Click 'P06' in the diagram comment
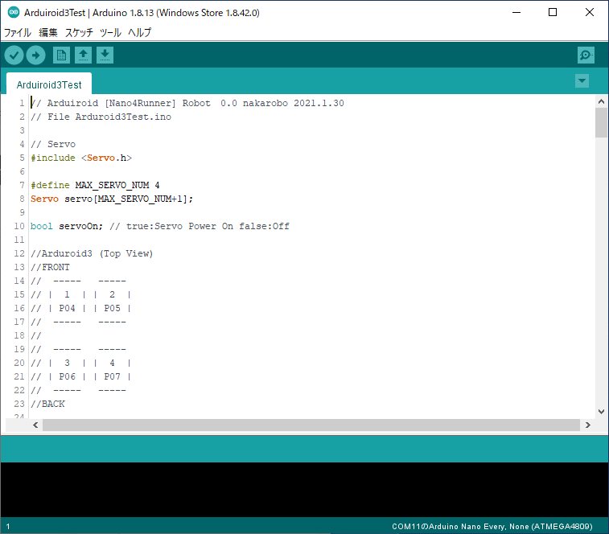This screenshot has height=534, width=609. click(68, 376)
